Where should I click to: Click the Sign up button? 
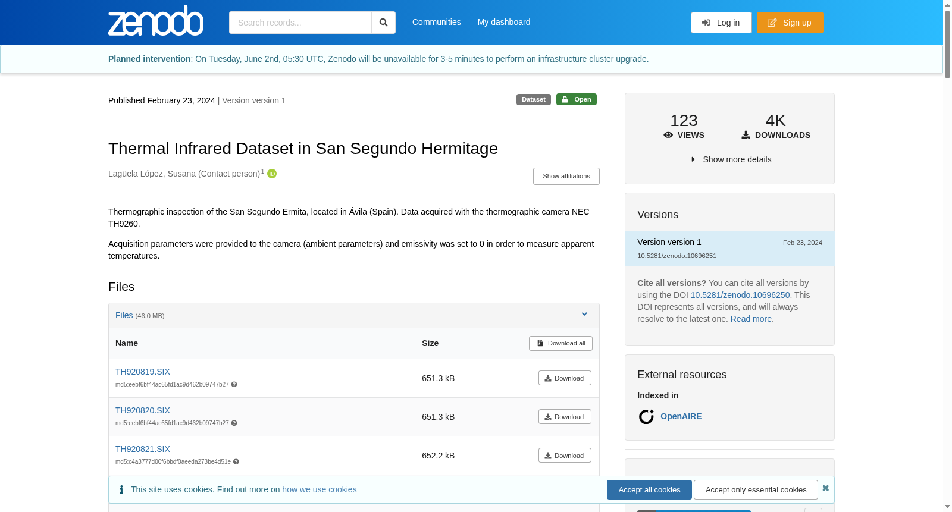790,23
